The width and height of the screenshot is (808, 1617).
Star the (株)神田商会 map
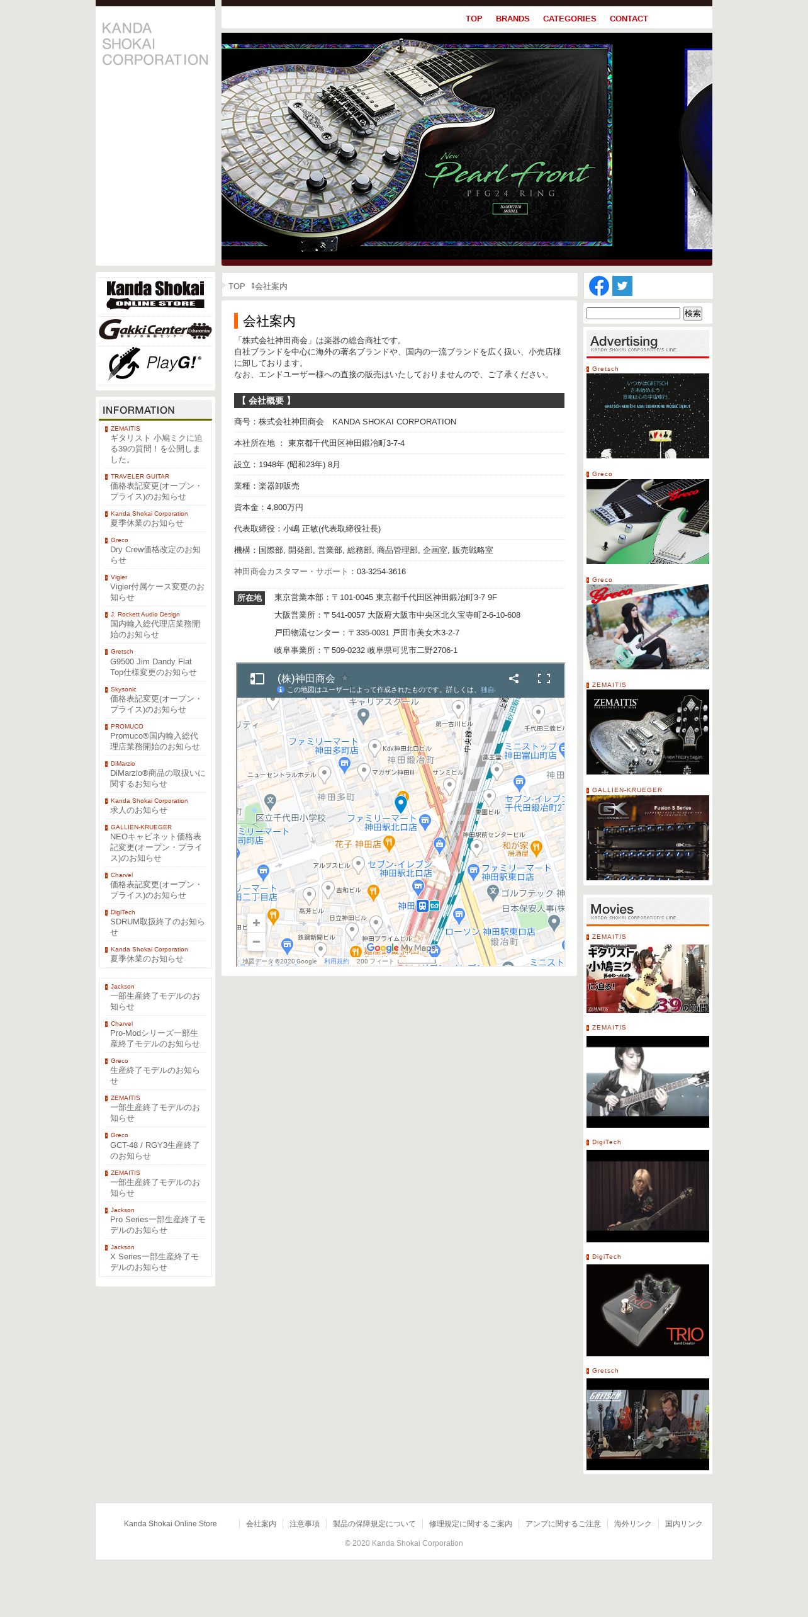click(345, 678)
